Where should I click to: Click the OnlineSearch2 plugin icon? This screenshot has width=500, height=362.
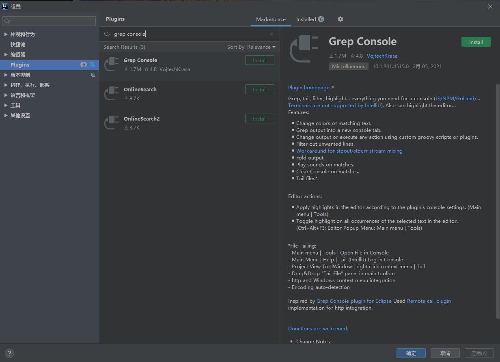coord(111,123)
